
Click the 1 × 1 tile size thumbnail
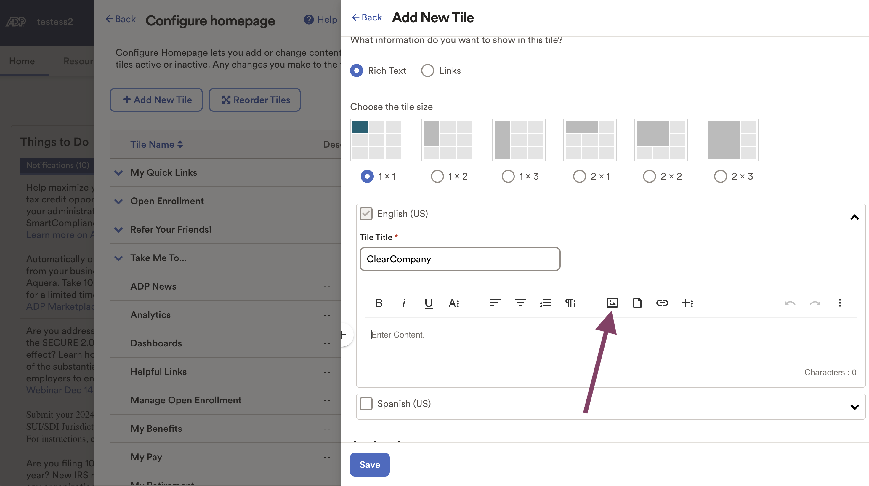coord(376,140)
